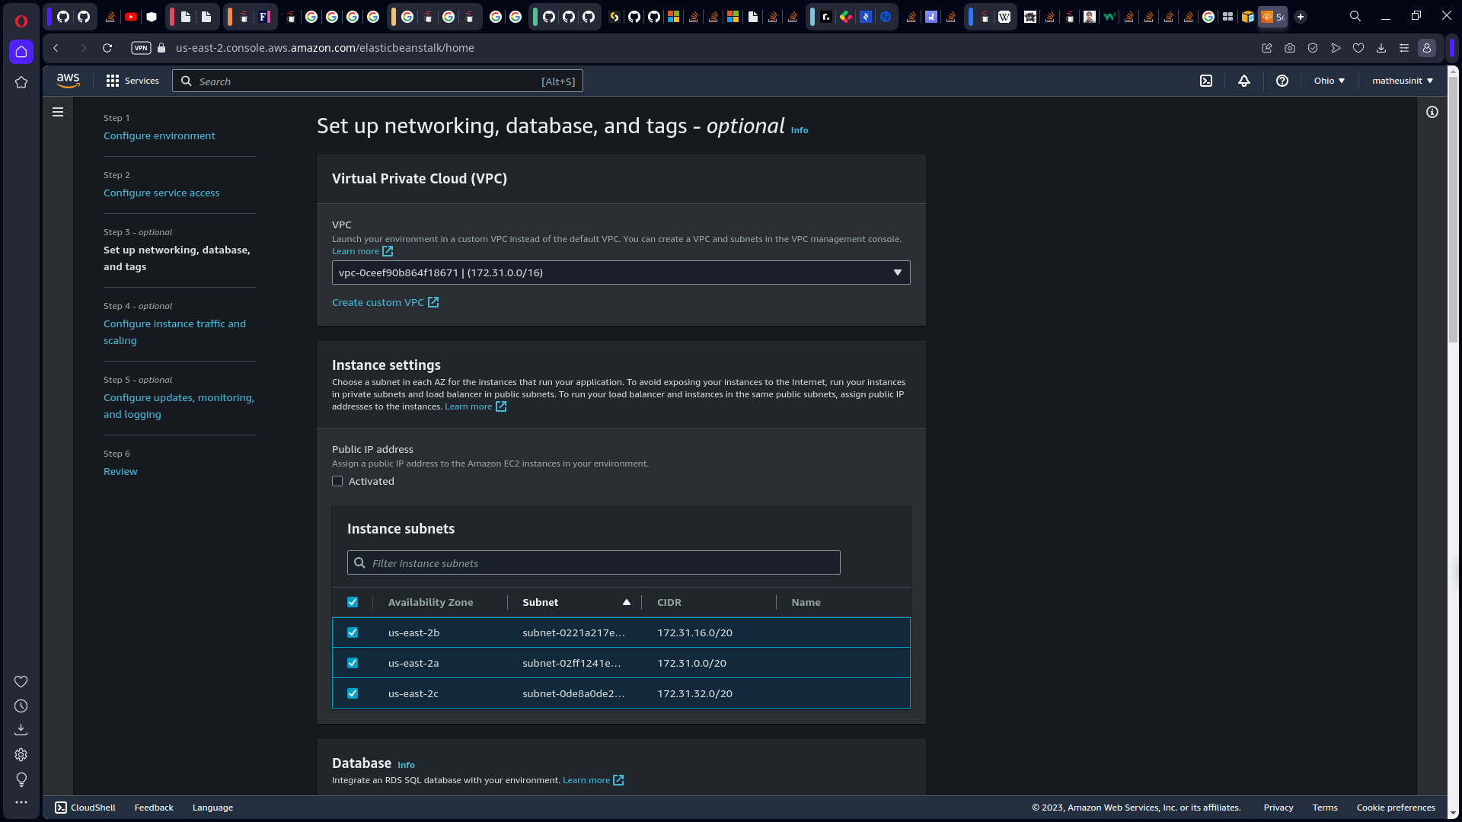
Task: Open the Ohio region dropdown
Action: [1329, 81]
